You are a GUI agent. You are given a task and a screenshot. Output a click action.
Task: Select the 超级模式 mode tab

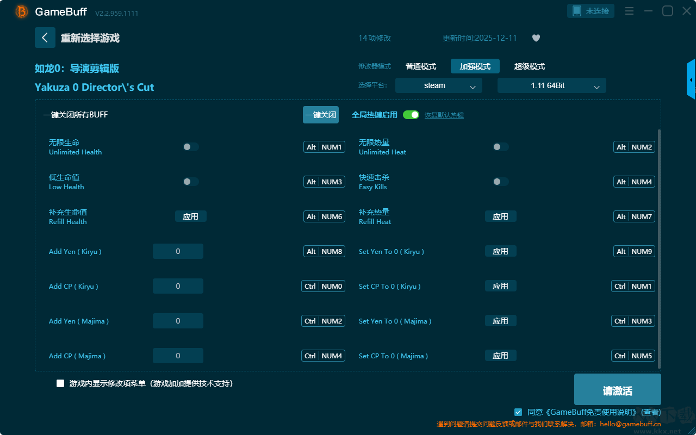pyautogui.click(x=529, y=66)
